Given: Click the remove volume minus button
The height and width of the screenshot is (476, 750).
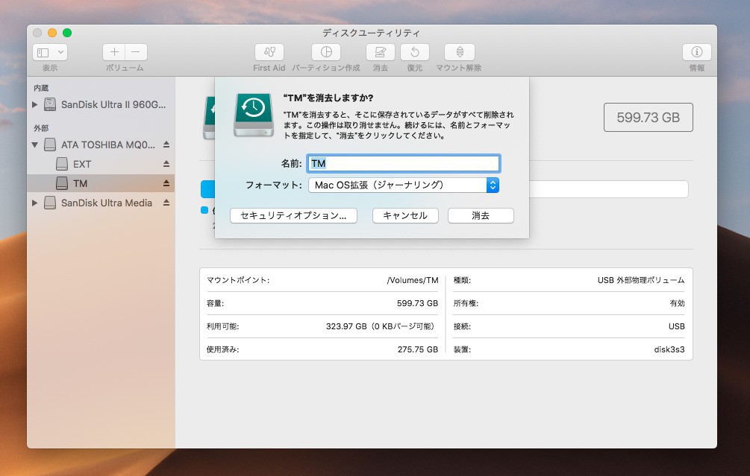Looking at the screenshot, I should [x=136, y=52].
